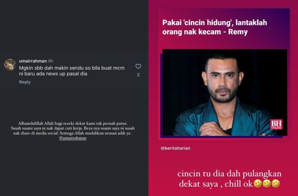Tap the 'Alhamdulillah Allah bagi rezeki' story text
This screenshot has height=196, width=298.
pos(72,131)
